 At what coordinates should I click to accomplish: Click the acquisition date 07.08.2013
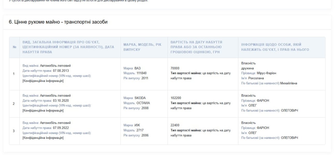tap(61, 71)
